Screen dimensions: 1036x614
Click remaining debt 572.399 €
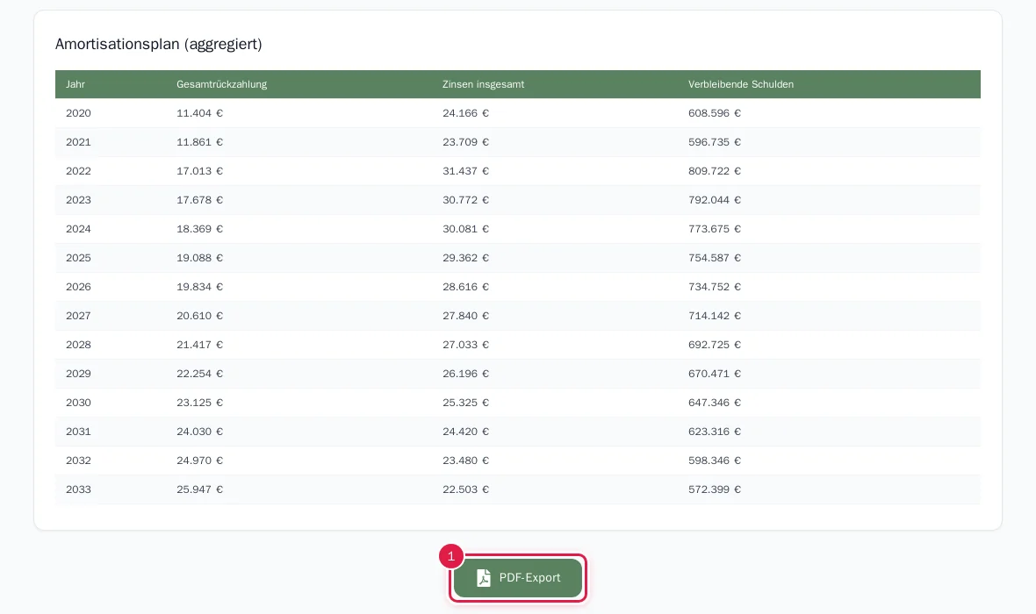715,489
